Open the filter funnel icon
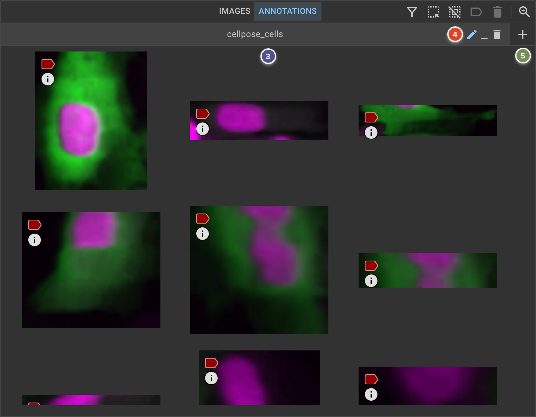The width and height of the screenshot is (536, 417). [x=412, y=12]
